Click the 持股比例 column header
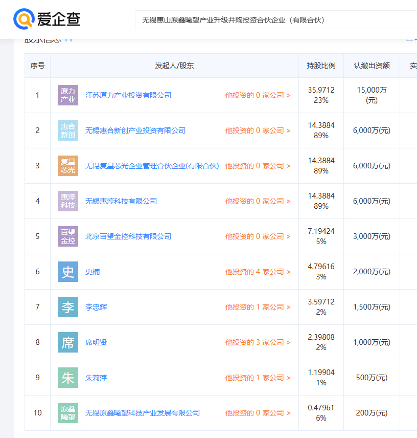 [x=321, y=65]
